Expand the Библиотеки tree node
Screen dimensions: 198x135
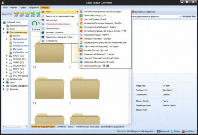[x=4, y=79]
